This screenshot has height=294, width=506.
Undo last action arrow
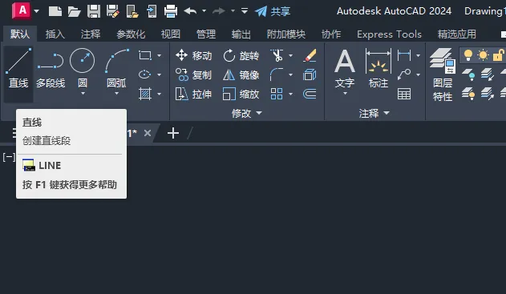click(190, 11)
